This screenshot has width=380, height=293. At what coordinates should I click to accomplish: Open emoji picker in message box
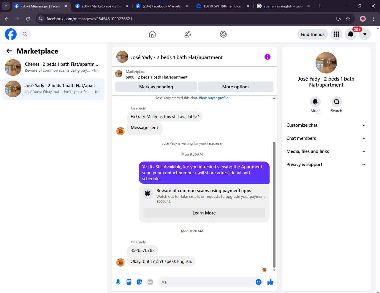pos(259,282)
